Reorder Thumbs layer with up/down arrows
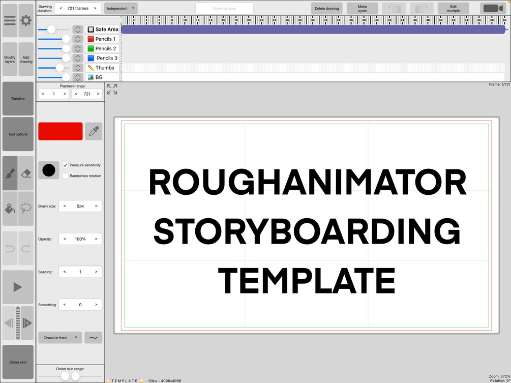 (x=78, y=68)
